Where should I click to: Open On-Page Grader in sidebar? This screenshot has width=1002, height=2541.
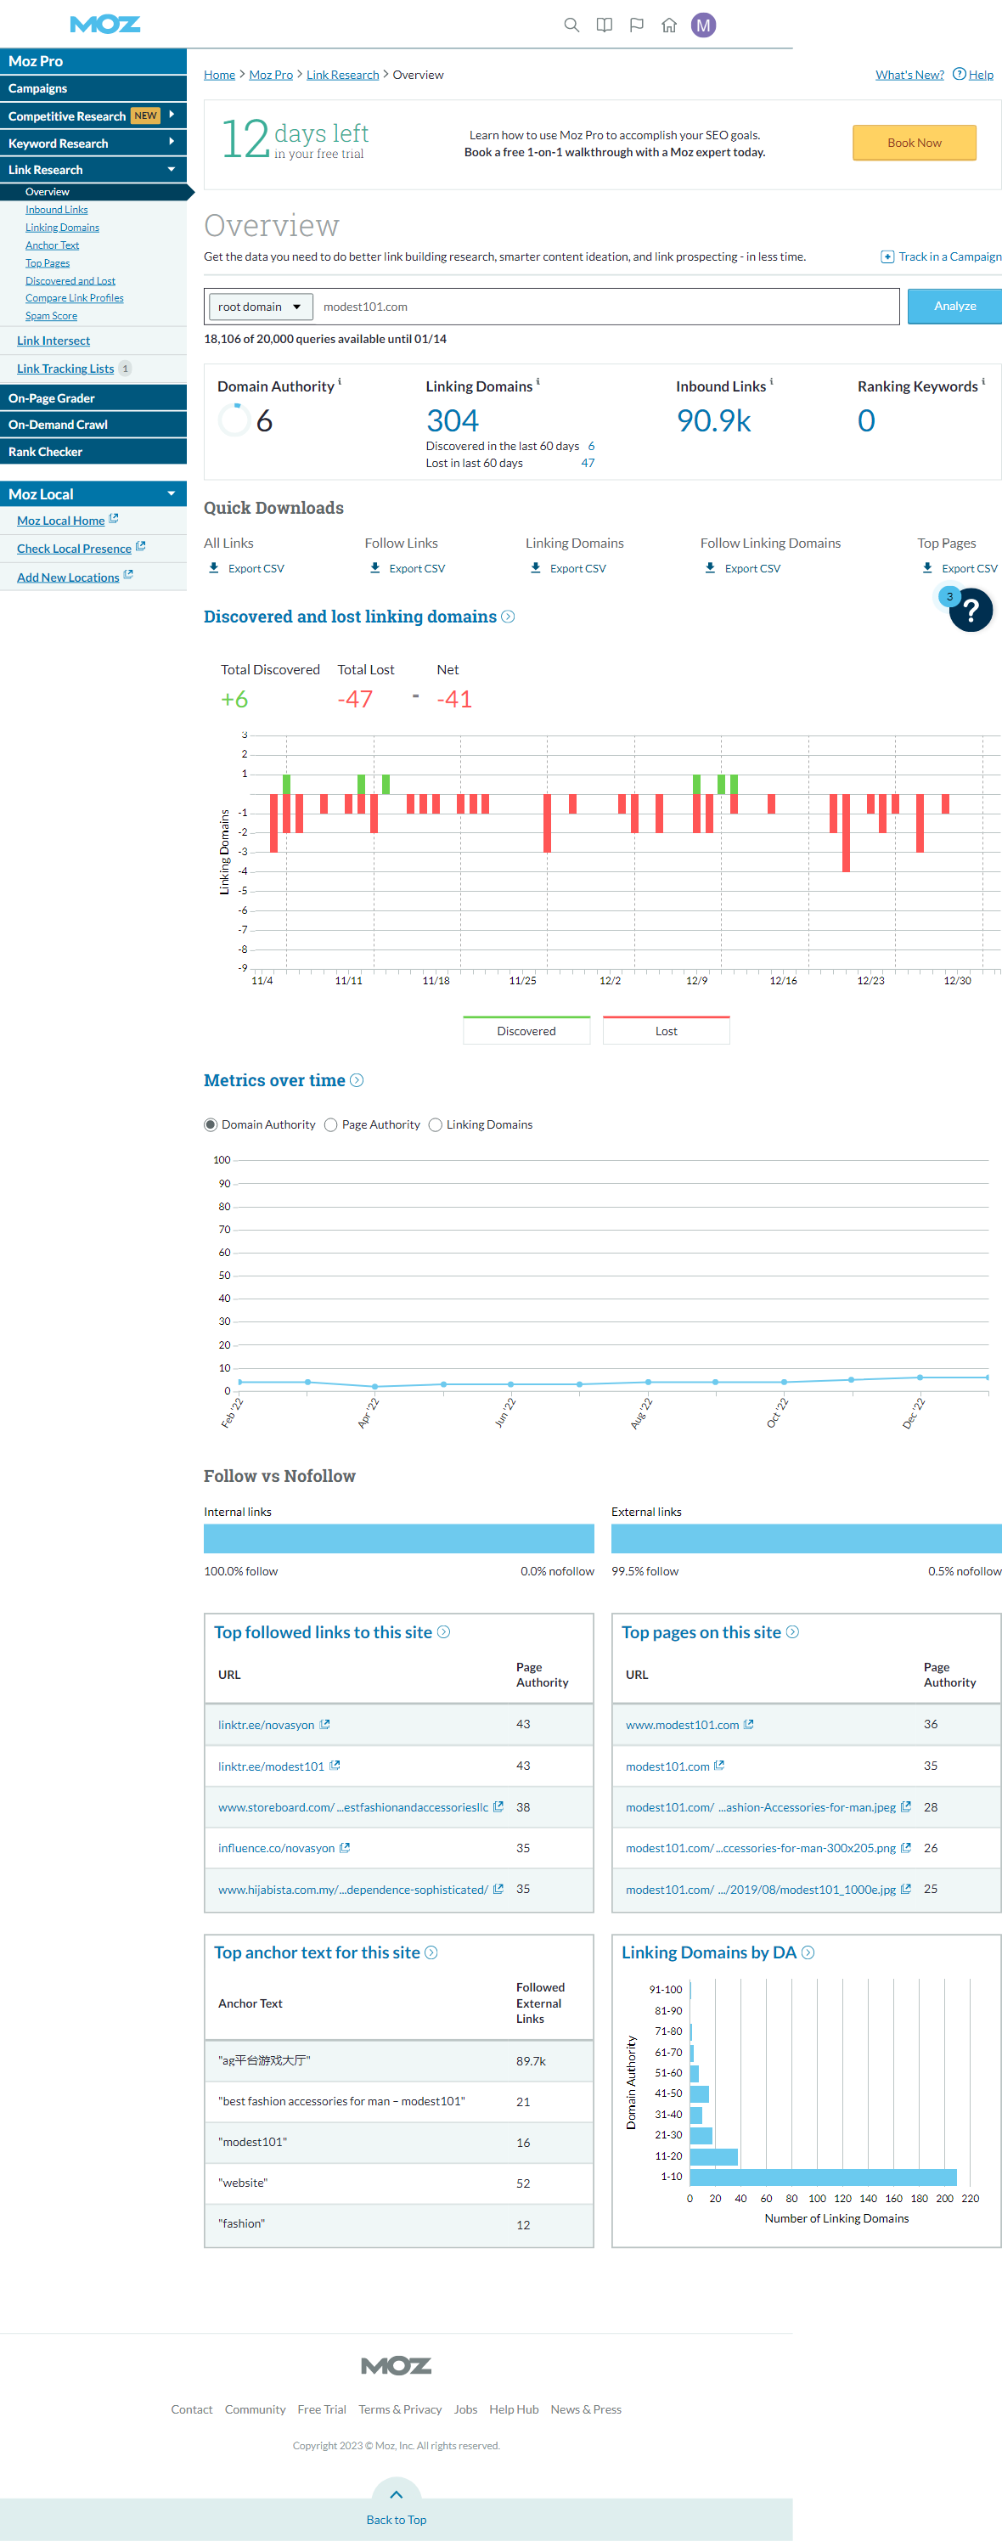coord(93,397)
